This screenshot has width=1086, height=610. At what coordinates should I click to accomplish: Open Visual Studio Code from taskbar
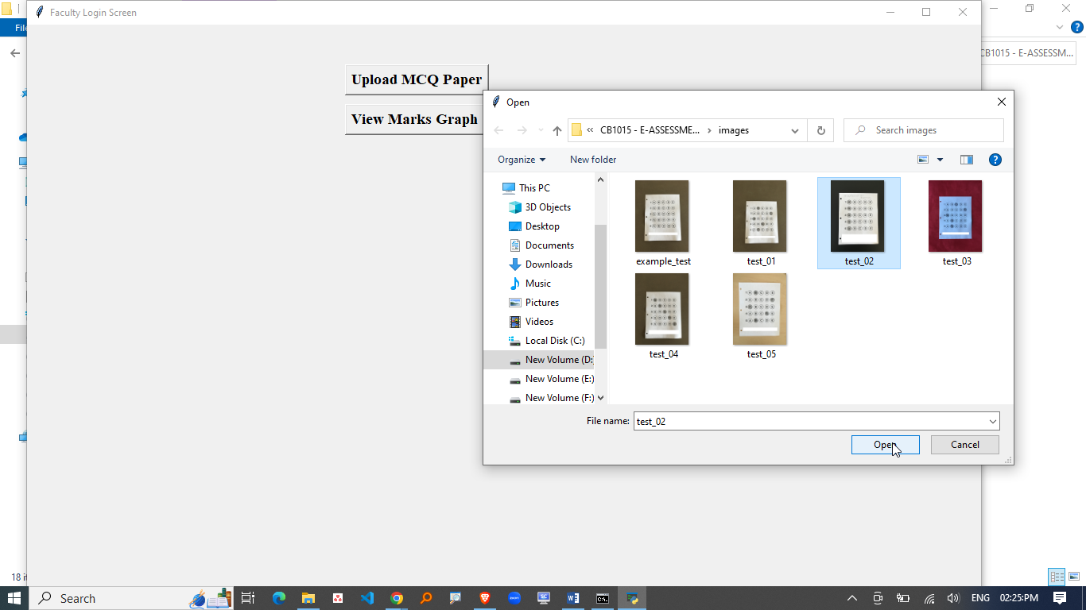(x=367, y=598)
